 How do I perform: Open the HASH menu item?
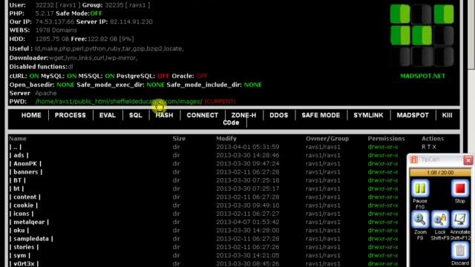point(164,115)
